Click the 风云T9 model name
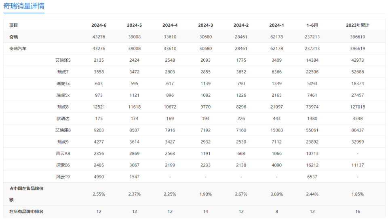This screenshot has height=219, width=388. click(x=63, y=177)
